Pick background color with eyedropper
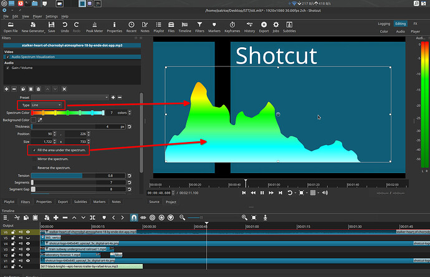 coord(41,120)
